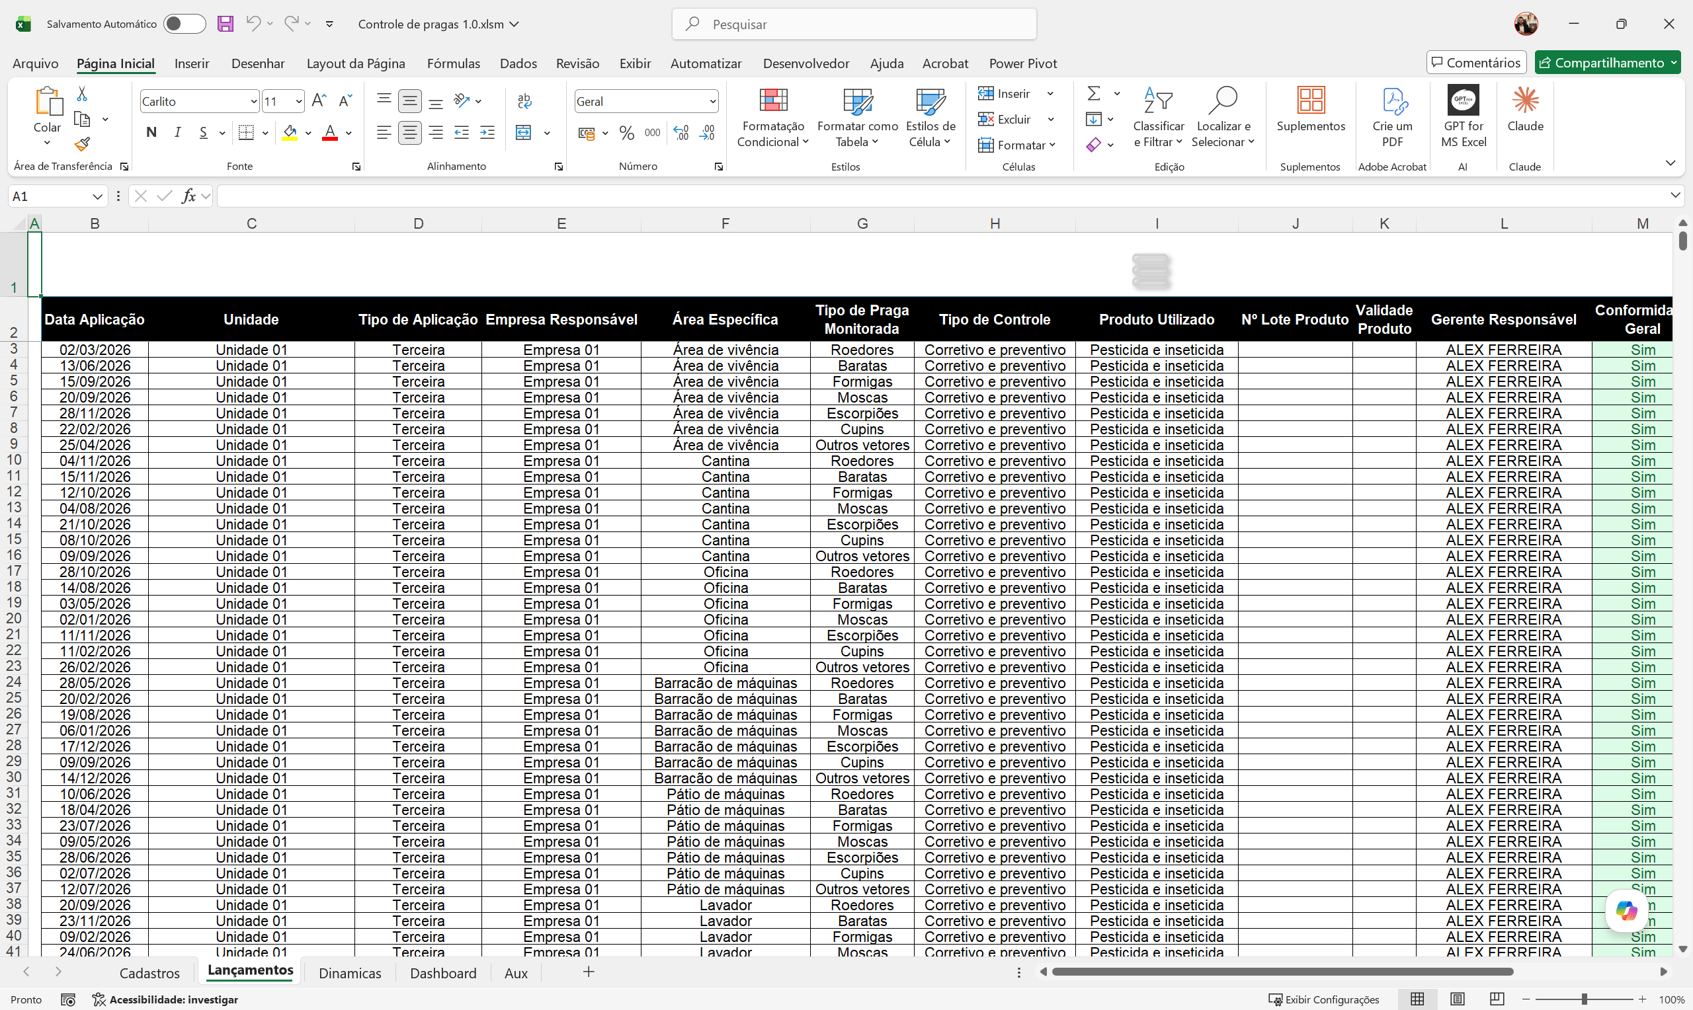Viewport: 1693px width, 1010px height.
Task: Click the borders icon in Fonte group
Action: click(x=247, y=133)
